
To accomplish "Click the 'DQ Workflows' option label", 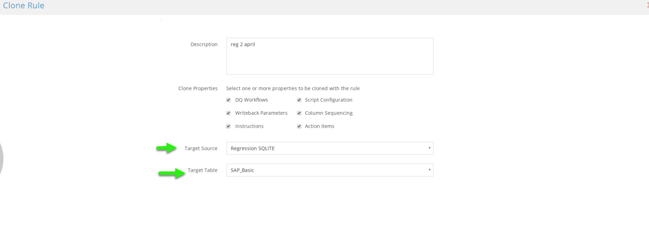I will pyautogui.click(x=251, y=100).
